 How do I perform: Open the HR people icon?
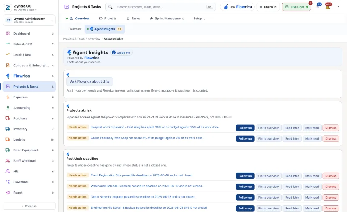coord(8,171)
